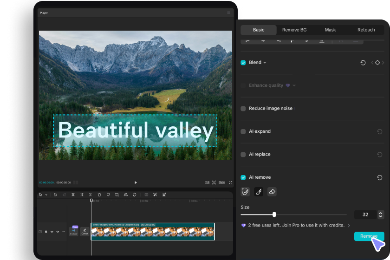Enter fullscreen preview mode
The height and width of the screenshot is (260, 390).
[231, 182]
